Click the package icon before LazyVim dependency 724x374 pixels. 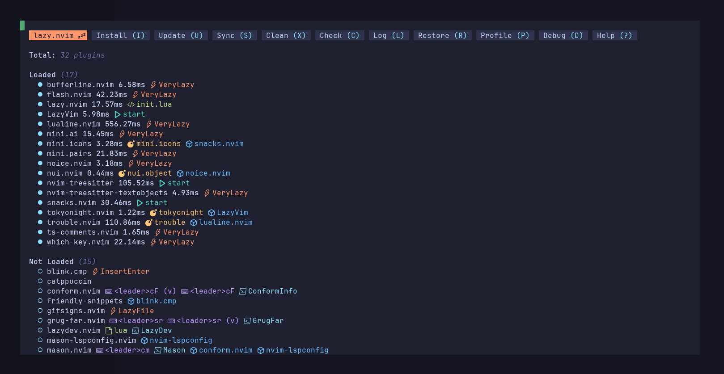pyautogui.click(x=212, y=213)
